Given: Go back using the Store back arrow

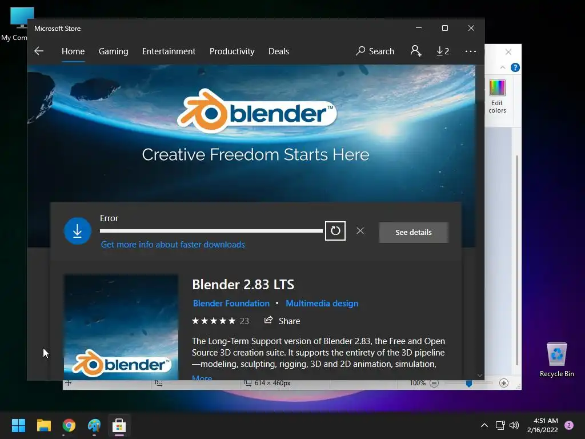Looking at the screenshot, I should [x=39, y=51].
